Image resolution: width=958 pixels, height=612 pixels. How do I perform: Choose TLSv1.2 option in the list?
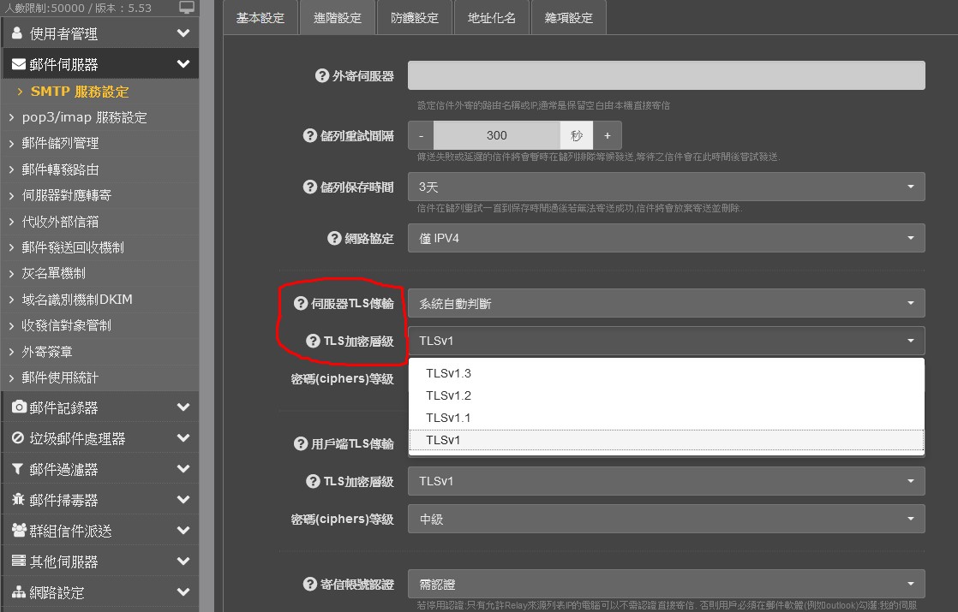[x=448, y=395]
